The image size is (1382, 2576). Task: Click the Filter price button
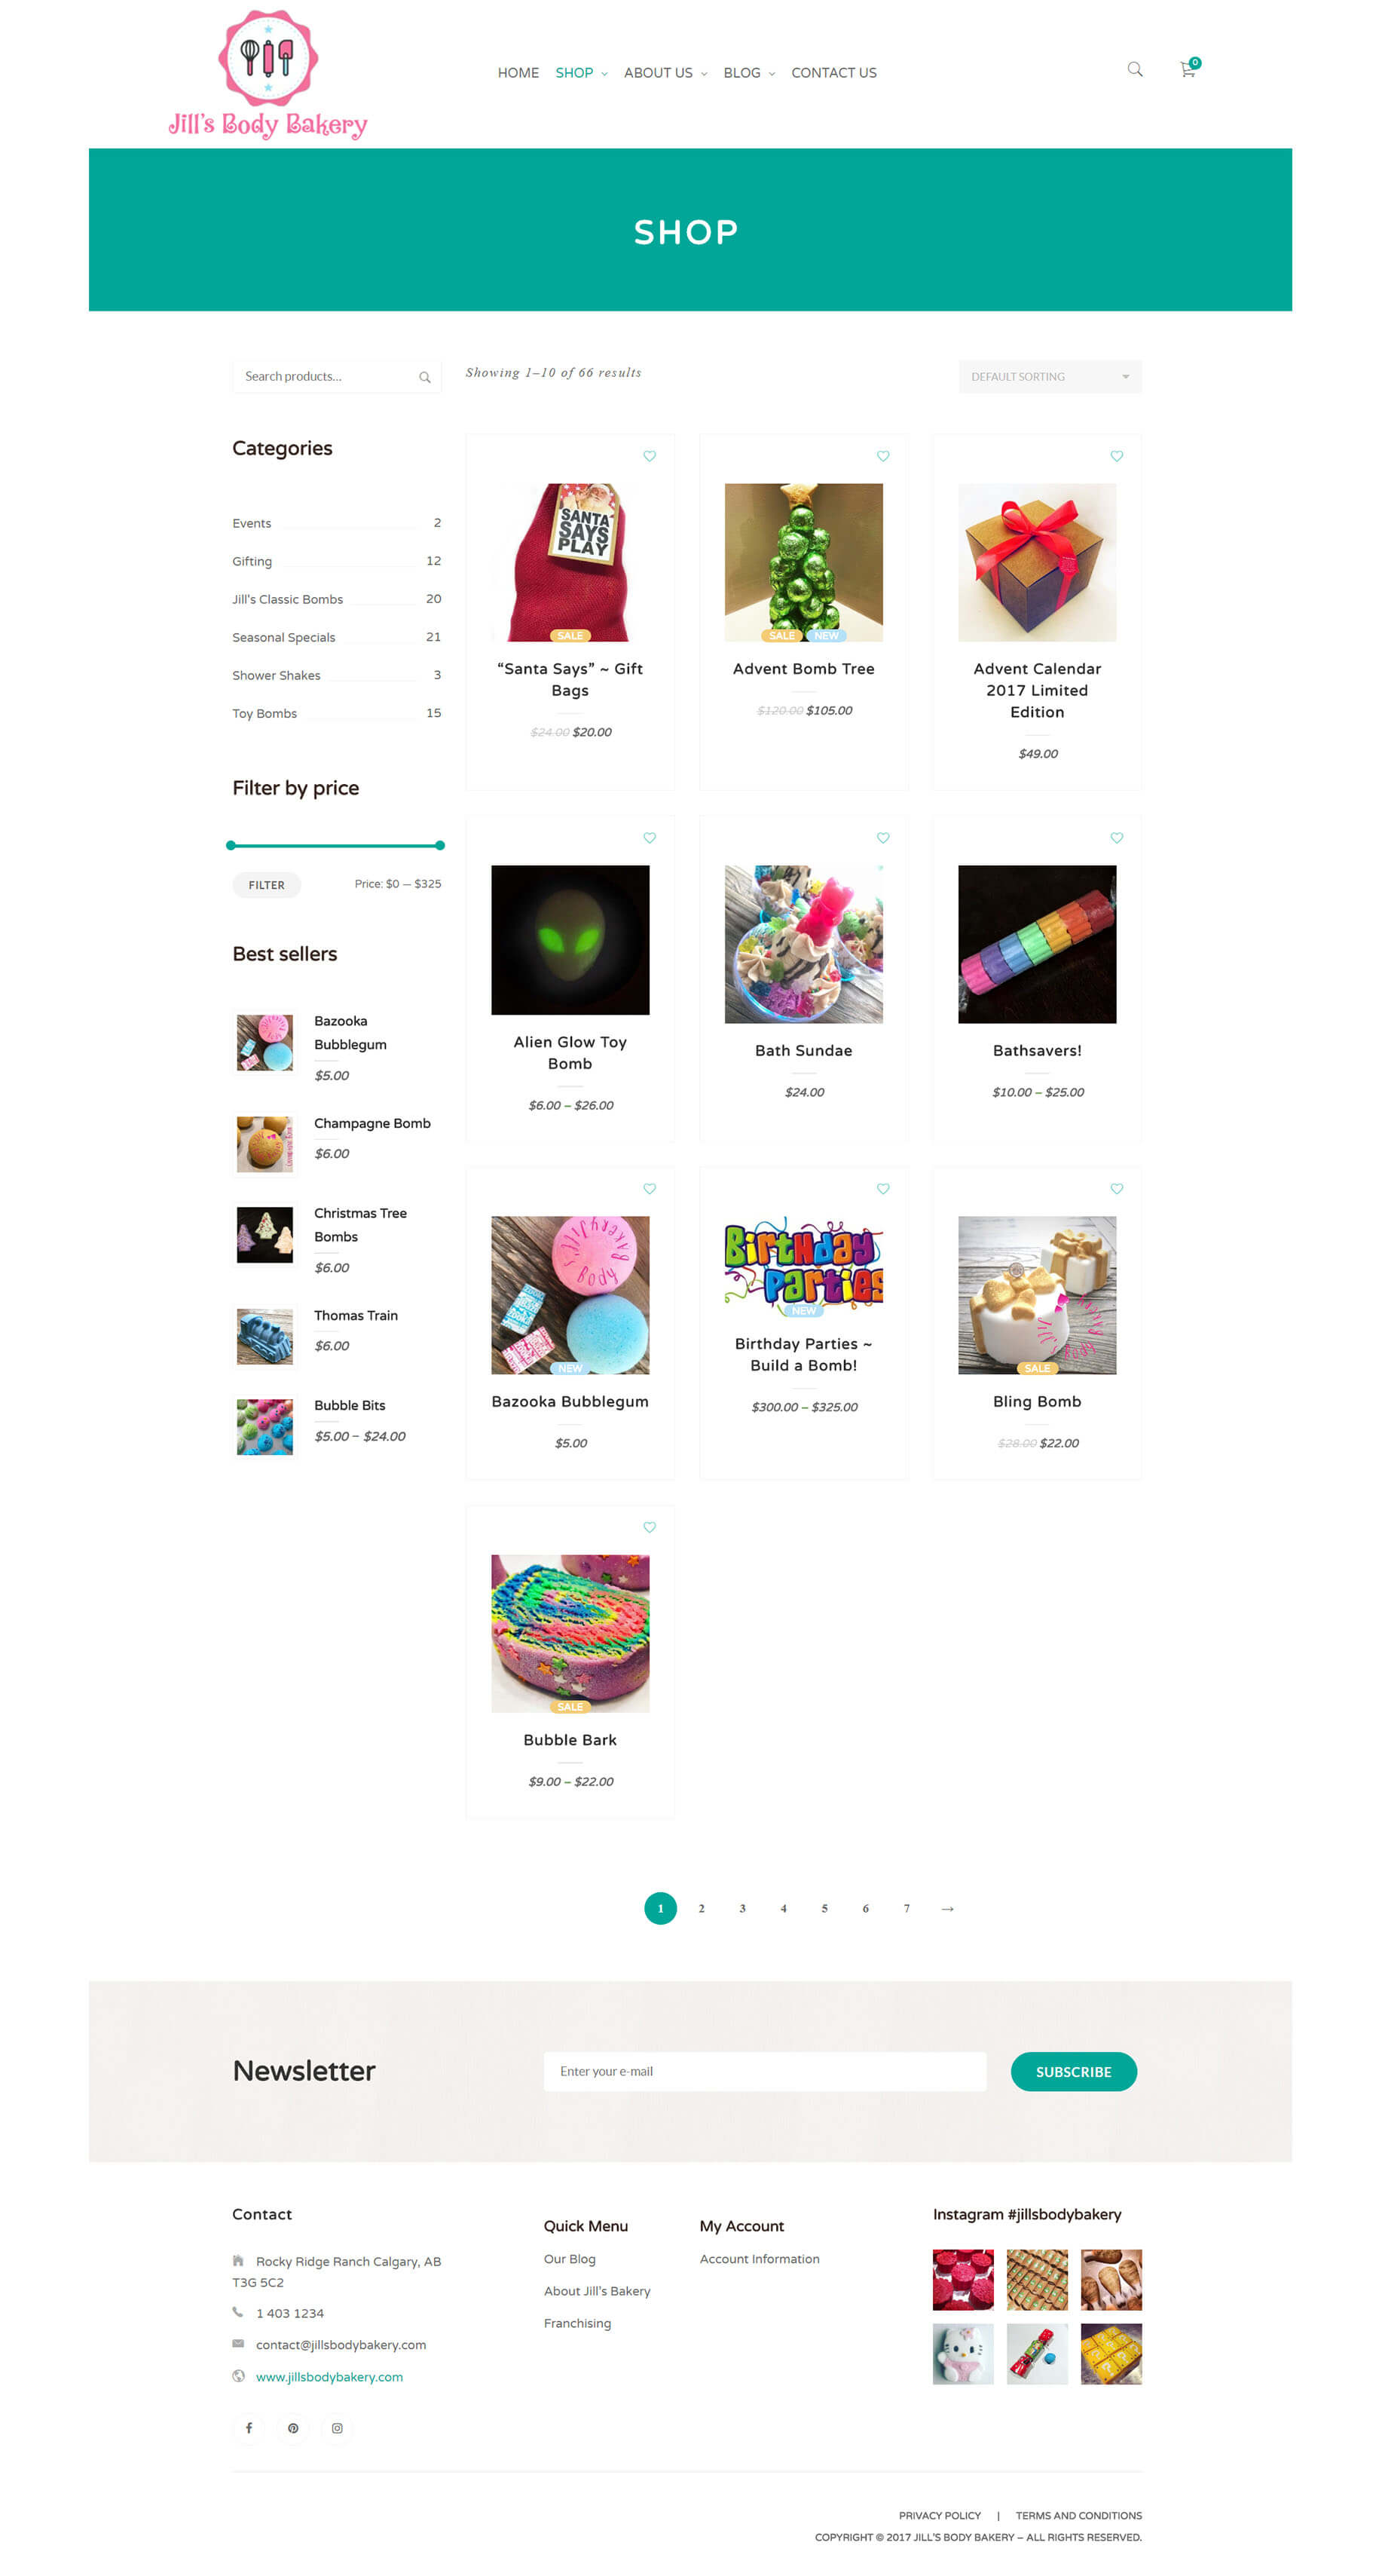coord(267,885)
